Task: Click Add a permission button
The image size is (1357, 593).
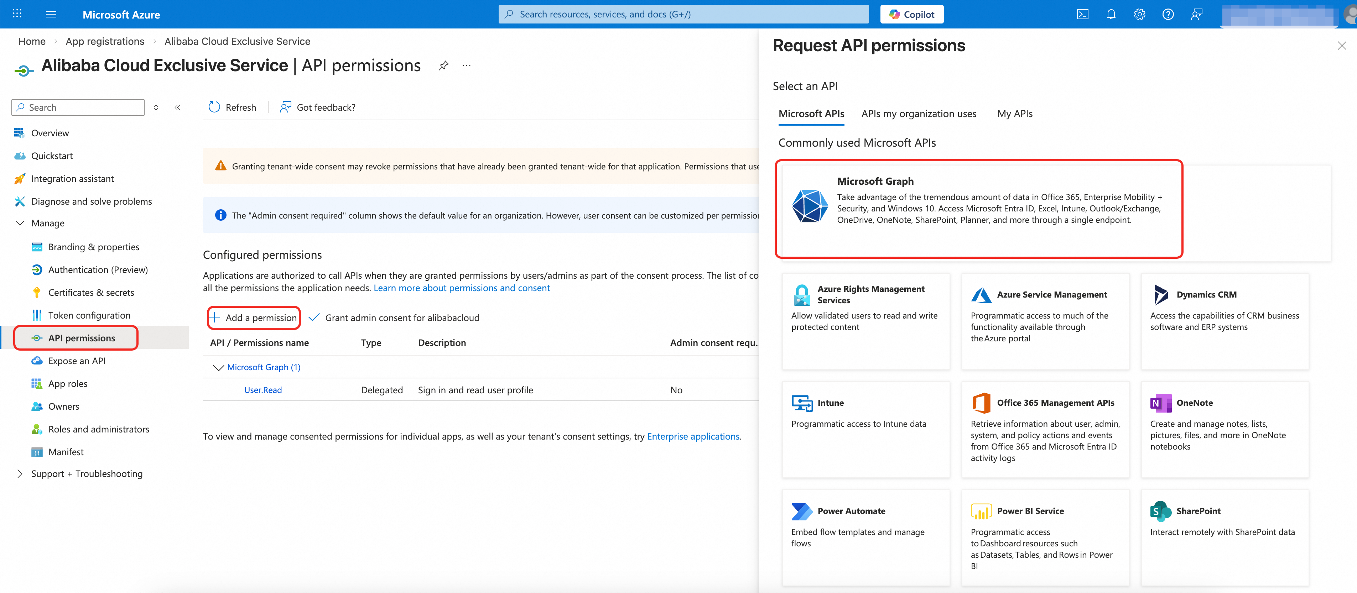Action: pos(254,318)
